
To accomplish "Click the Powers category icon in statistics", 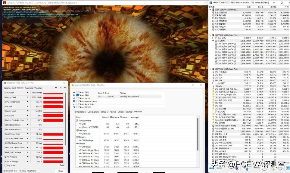I will tap(77, 137).
